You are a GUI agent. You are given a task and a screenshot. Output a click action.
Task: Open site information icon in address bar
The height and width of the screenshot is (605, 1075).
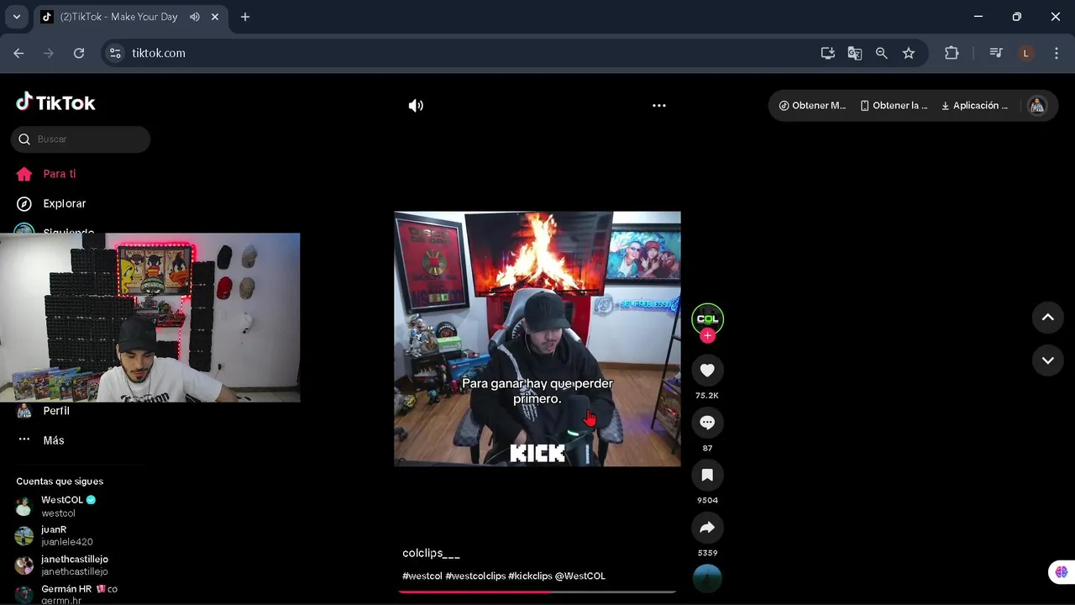click(117, 53)
